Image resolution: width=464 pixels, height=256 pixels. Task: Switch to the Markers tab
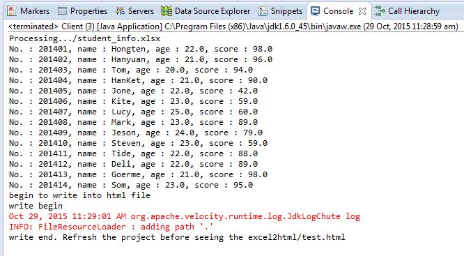click(x=35, y=11)
